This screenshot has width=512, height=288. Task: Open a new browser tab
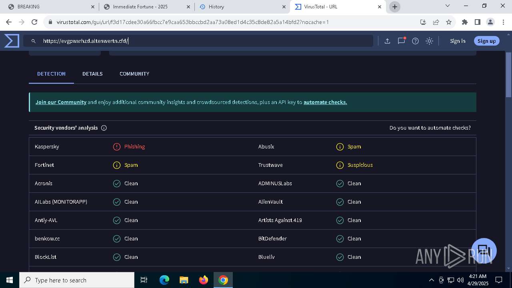tap(395, 6)
